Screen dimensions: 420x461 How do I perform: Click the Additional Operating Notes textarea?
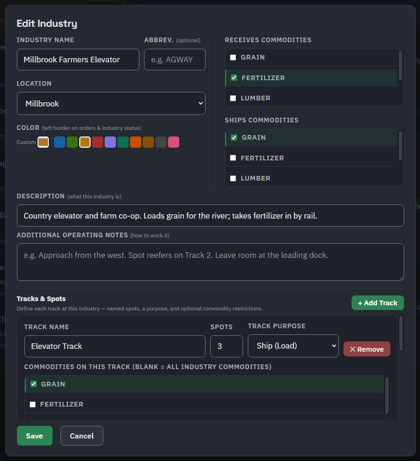coord(210,262)
